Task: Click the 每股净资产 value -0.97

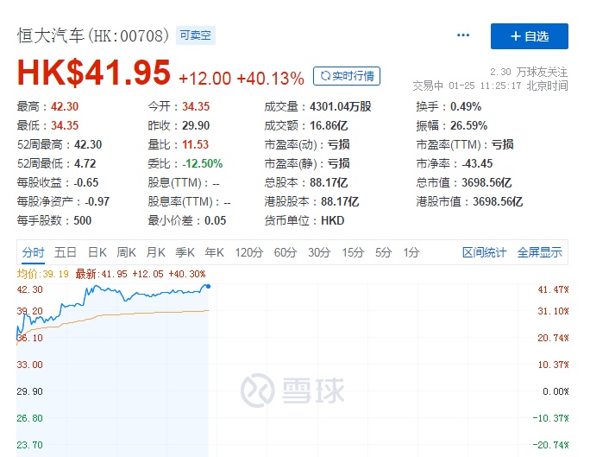Action: (x=97, y=201)
